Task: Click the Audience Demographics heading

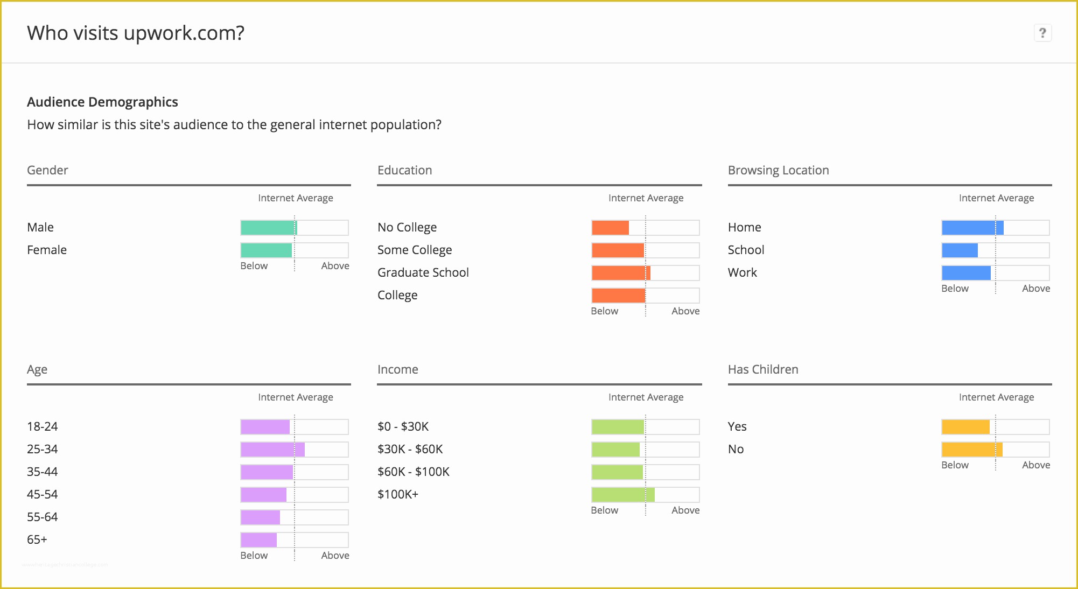Action: tap(102, 102)
